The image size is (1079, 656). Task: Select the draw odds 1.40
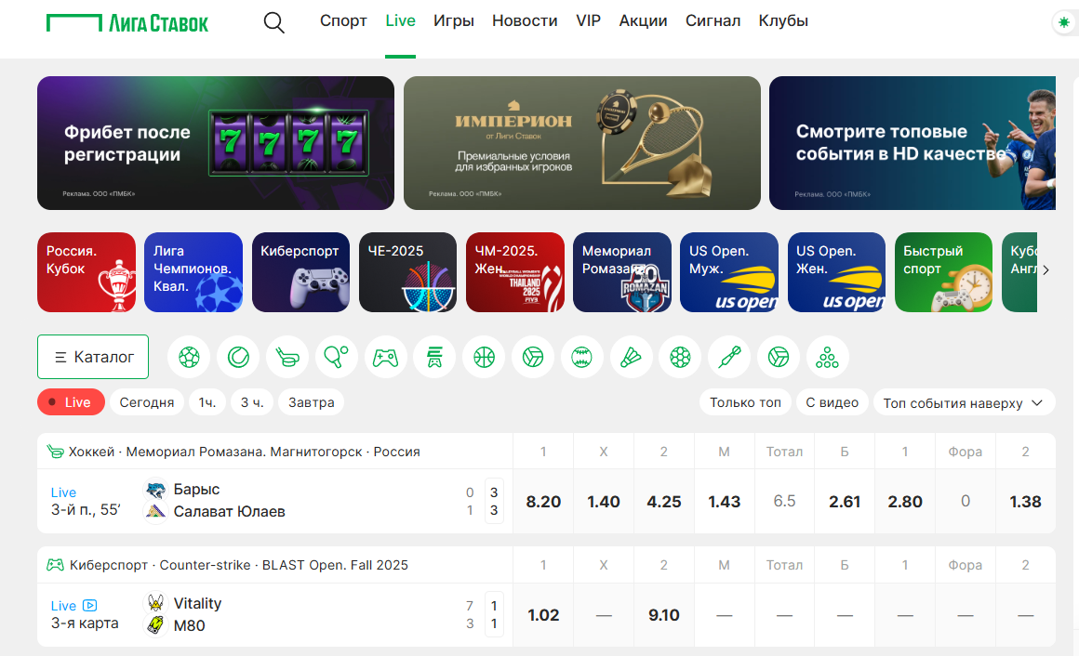click(604, 501)
